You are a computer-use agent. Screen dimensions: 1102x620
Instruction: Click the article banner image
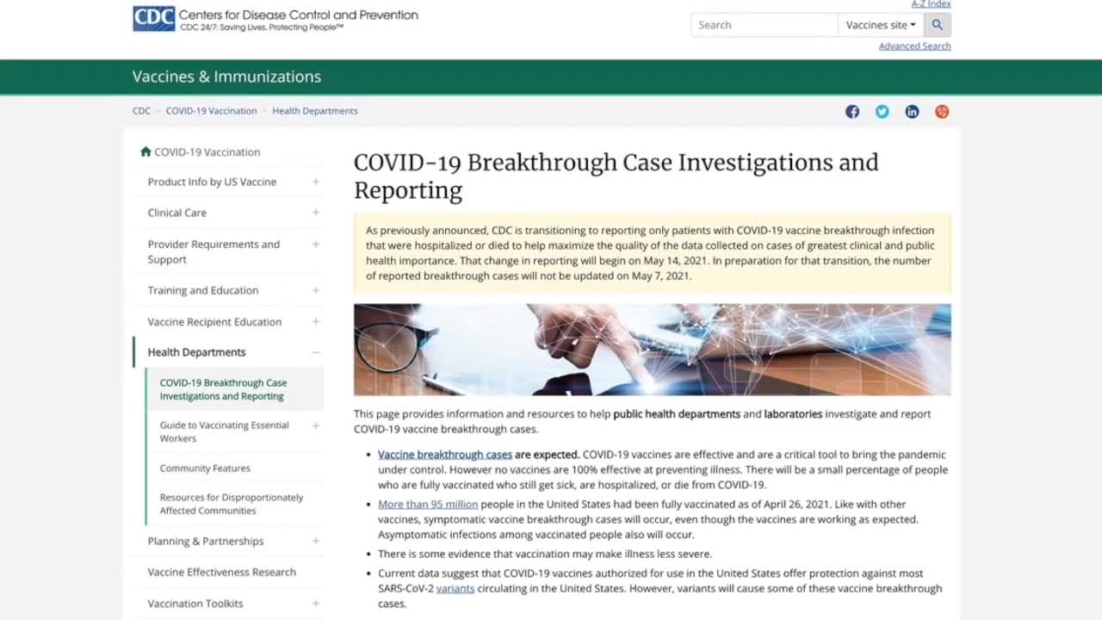[x=652, y=350]
